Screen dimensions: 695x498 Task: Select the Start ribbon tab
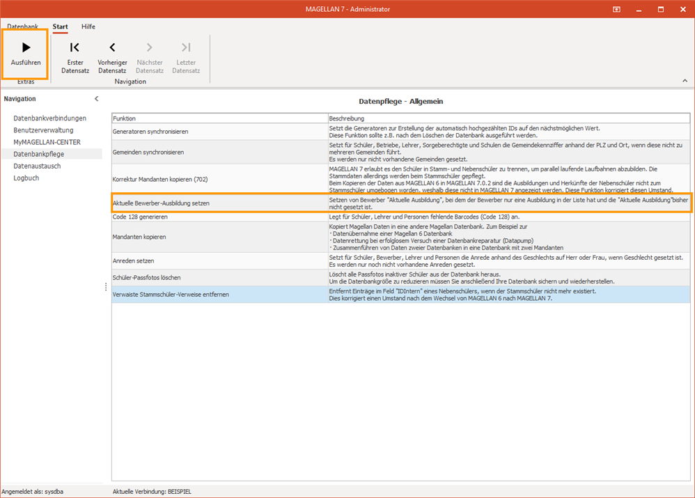pyautogui.click(x=61, y=26)
